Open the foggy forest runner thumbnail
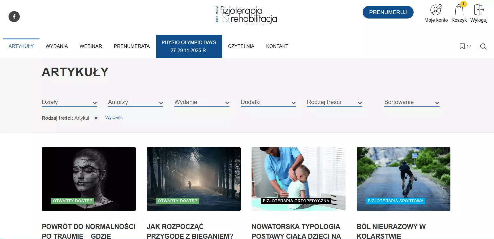Screen dimensions: 494x239 tap(194, 179)
